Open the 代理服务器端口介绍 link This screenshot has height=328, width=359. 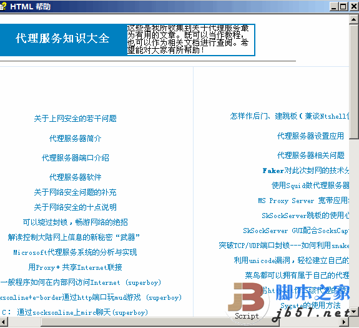(x=76, y=158)
